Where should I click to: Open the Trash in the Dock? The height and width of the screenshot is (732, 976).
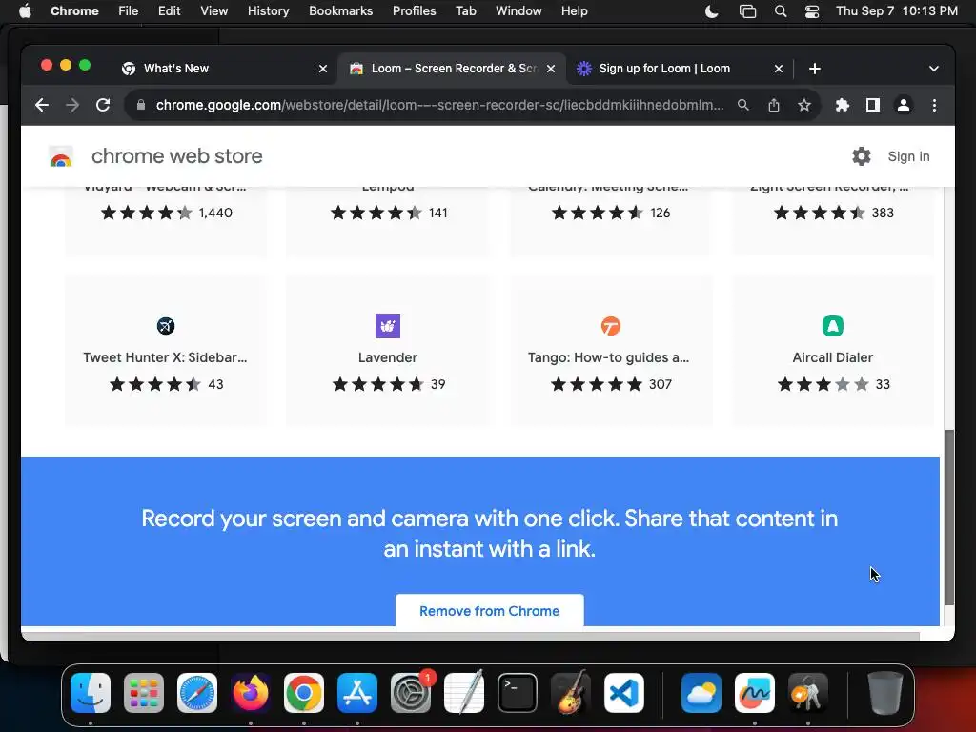pyautogui.click(x=884, y=693)
